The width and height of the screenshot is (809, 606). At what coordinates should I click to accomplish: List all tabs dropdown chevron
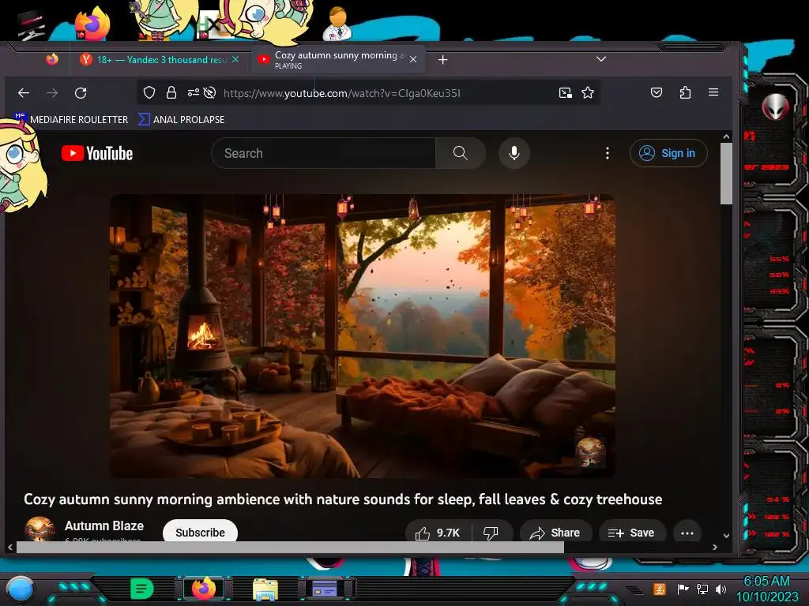point(601,59)
